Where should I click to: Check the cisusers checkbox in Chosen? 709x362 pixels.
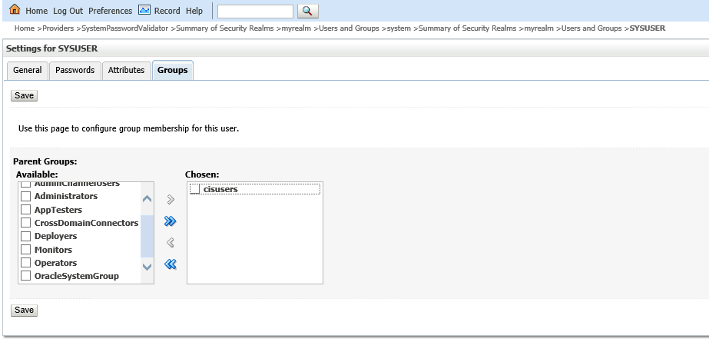point(195,189)
